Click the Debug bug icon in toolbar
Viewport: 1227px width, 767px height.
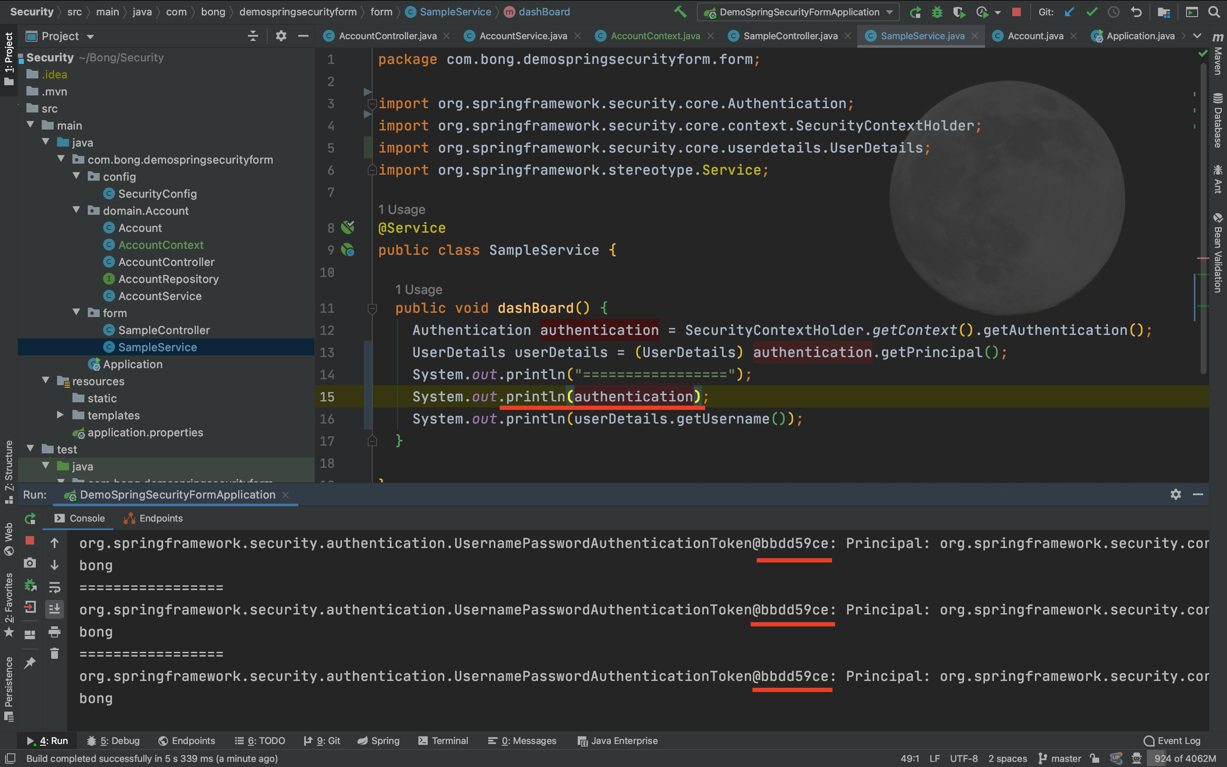pyautogui.click(x=937, y=12)
